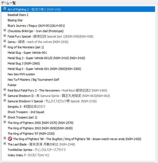Select TwinkleStar Sprites entry
Image resolution: width=158 pixels, height=163 pixels.
(x=36, y=150)
